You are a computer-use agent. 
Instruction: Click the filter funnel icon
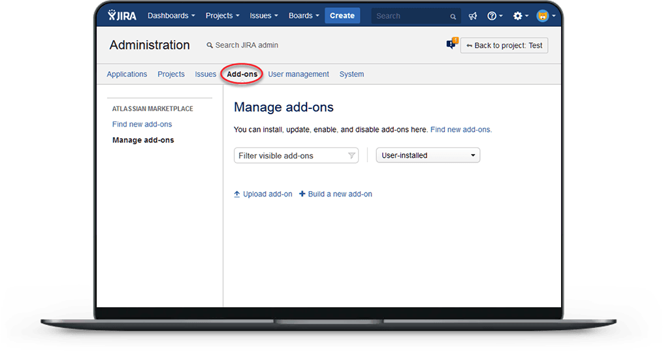coord(351,156)
